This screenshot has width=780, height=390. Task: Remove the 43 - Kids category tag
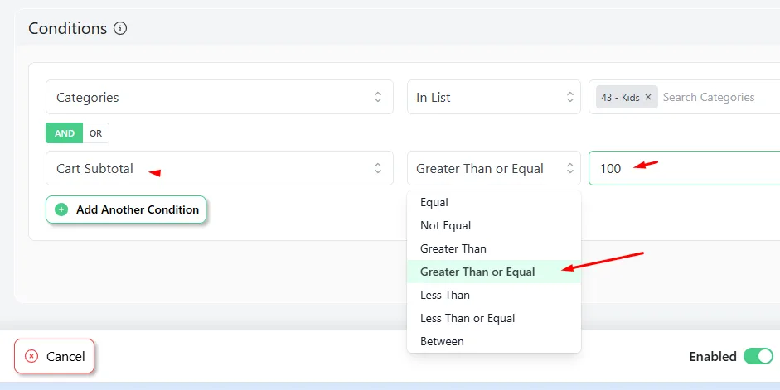pyautogui.click(x=647, y=98)
